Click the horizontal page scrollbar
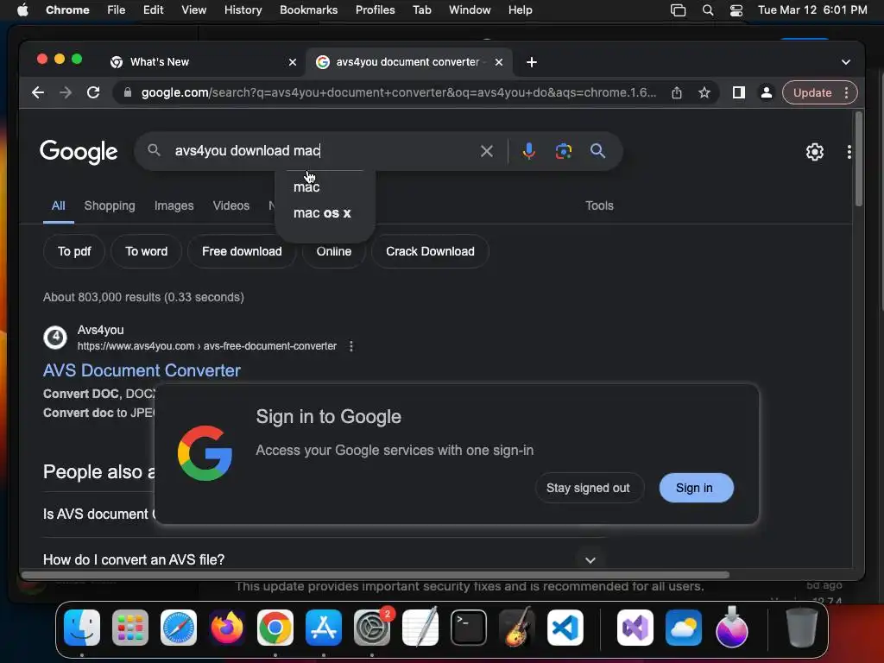884x663 pixels. pyautogui.click(x=375, y=575)
